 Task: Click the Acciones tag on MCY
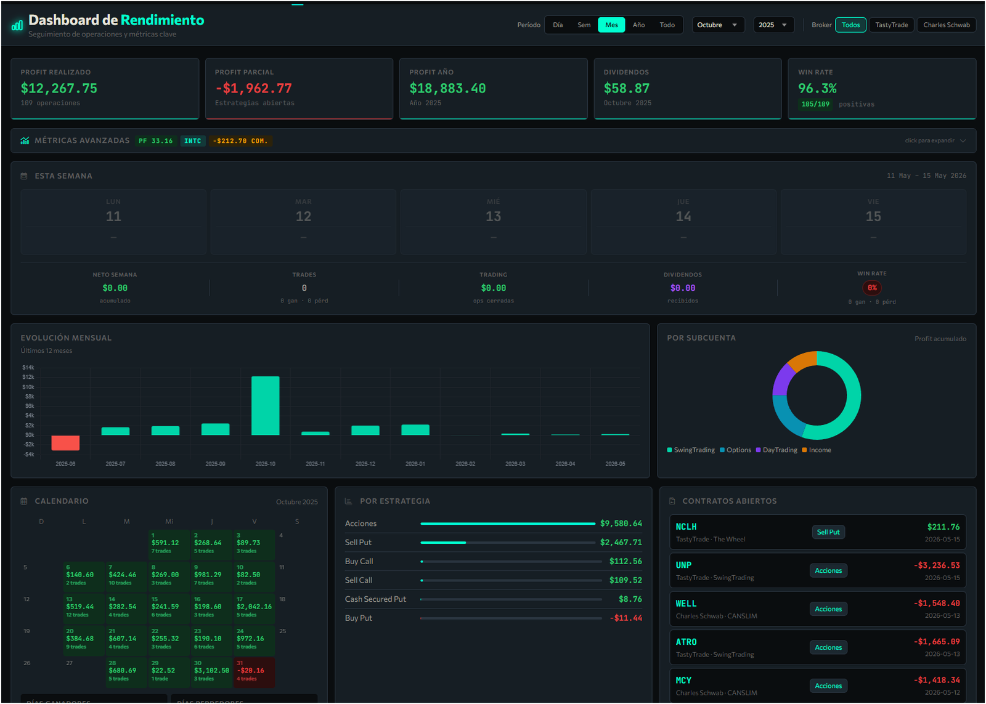point(828,686)
